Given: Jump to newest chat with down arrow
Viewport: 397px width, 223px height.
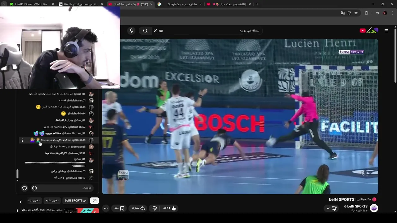Looking at the screenshot, I should tap(17, 181).
